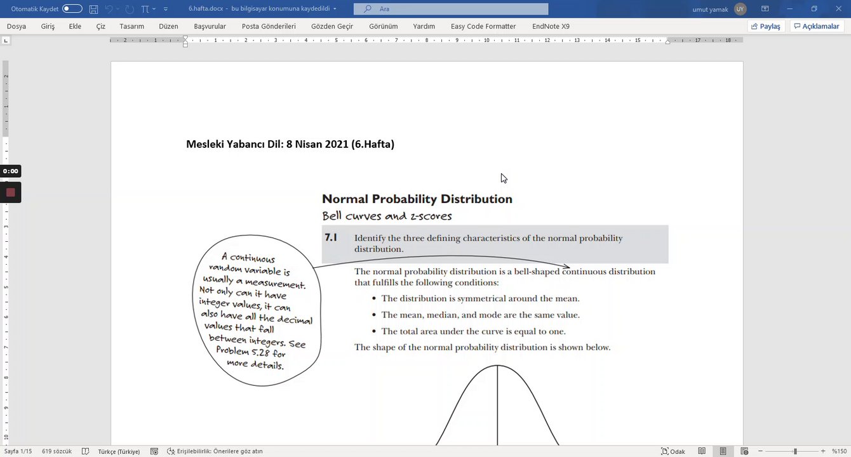Click the heading Mesleki Yabancı Dil: 8 Nisan 2021
Viewport: 851px width, 457px height.
point(290,144)
